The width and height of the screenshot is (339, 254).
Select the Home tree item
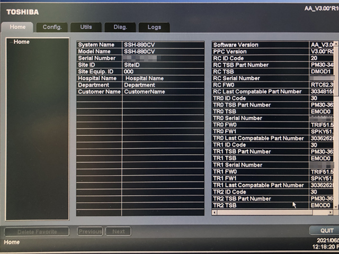[21, 42]
